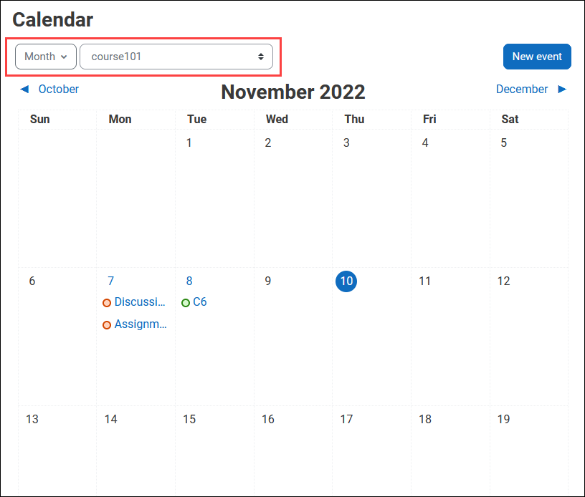Open the C6 event on November 8

coord(200,302)
